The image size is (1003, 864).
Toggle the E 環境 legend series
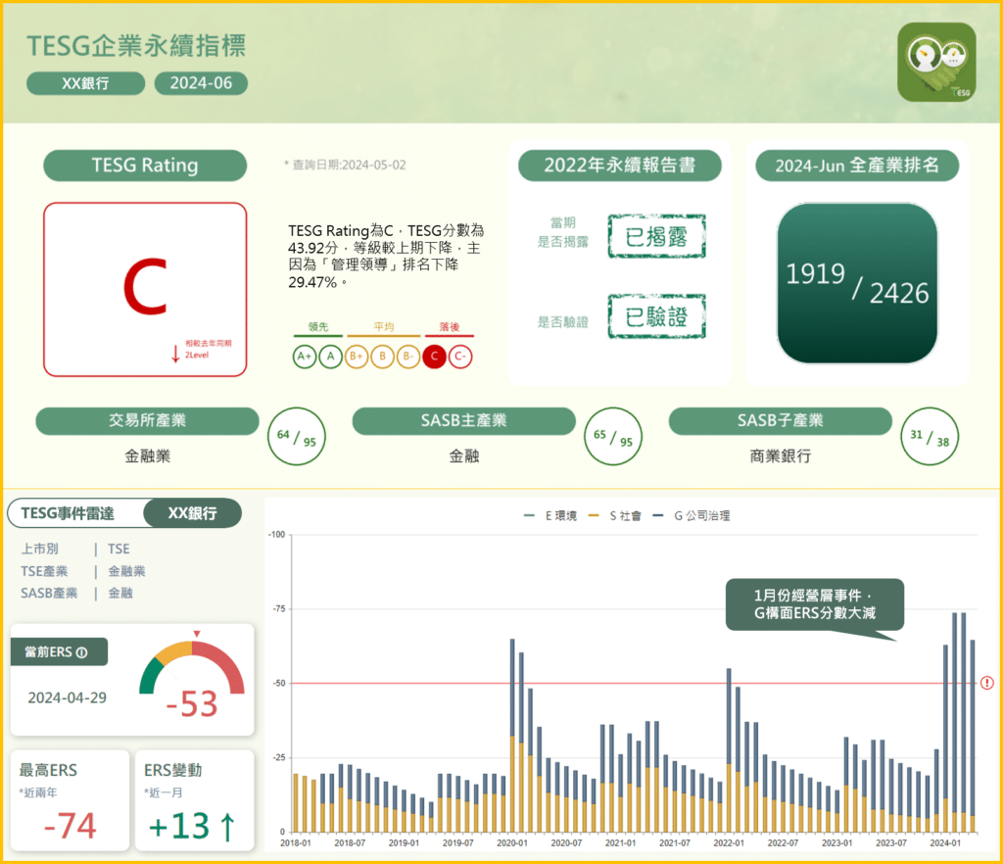[x=553, y=515]
